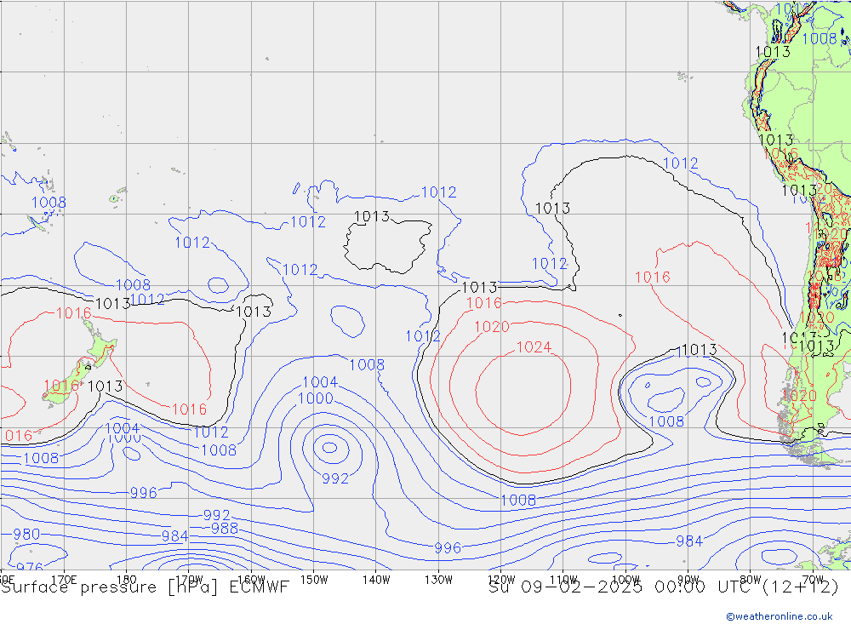851x624 pixels.
Task: Click the 1012 label near 130W at top
Action: [438, 192]
